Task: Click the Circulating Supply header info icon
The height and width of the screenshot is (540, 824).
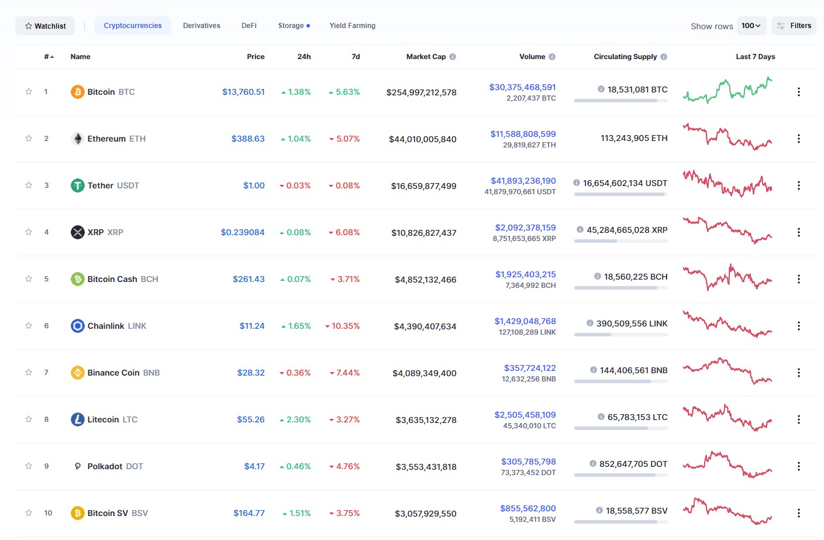Action: click(x=664, y=57)
